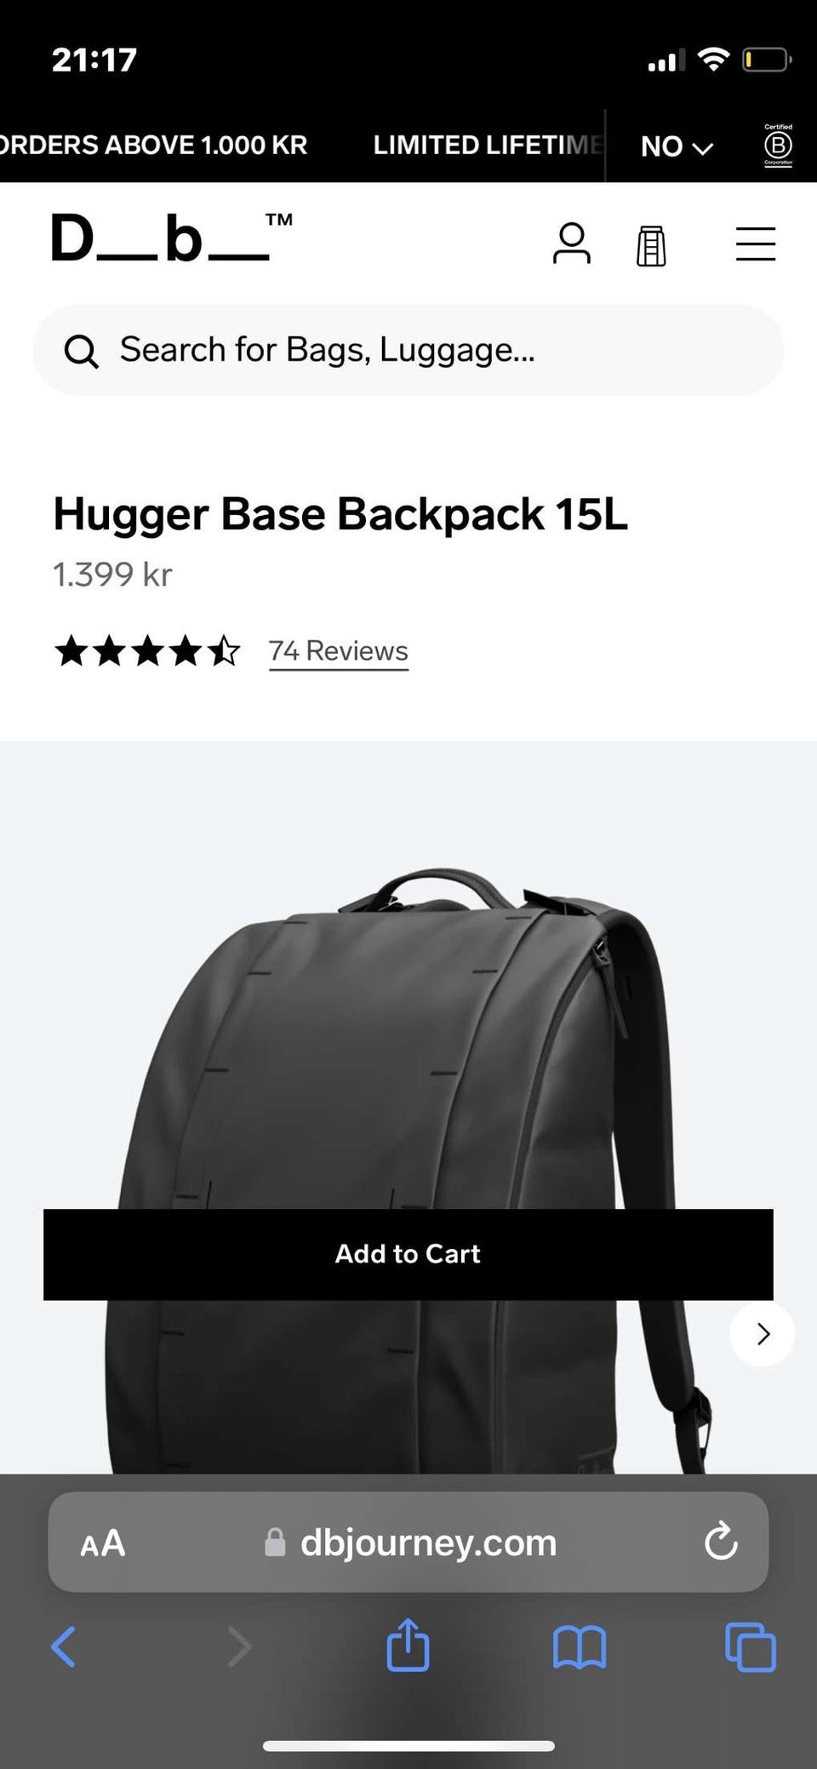Open the hamburger menu
This screenshot has height=1769, width=817.
756,243
